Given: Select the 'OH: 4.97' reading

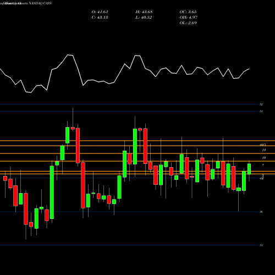Looking at the screenshot, I should click(x=188, y=18).
